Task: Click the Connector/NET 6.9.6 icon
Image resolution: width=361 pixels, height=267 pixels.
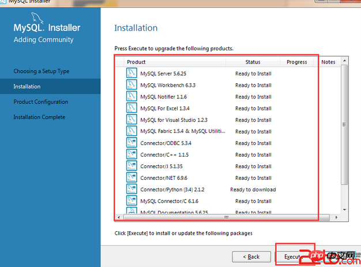Action: (x=131, y=177)
